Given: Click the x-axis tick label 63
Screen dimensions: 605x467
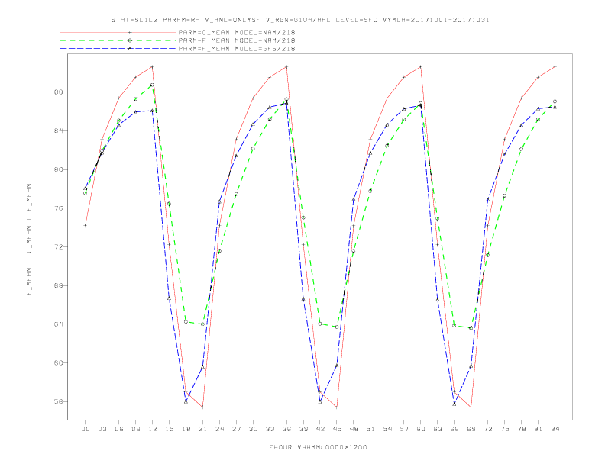Looking at the screenshot, I should click(438, 429).
